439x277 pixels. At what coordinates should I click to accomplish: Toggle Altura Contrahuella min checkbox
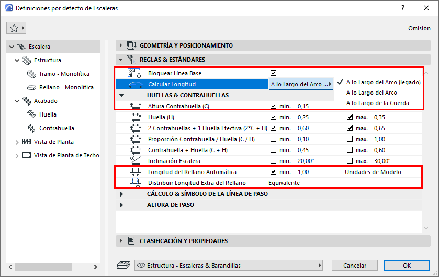click(273, 106)
